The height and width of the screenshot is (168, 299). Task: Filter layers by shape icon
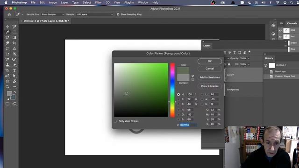pyautogui.click(x=240, y=52)
